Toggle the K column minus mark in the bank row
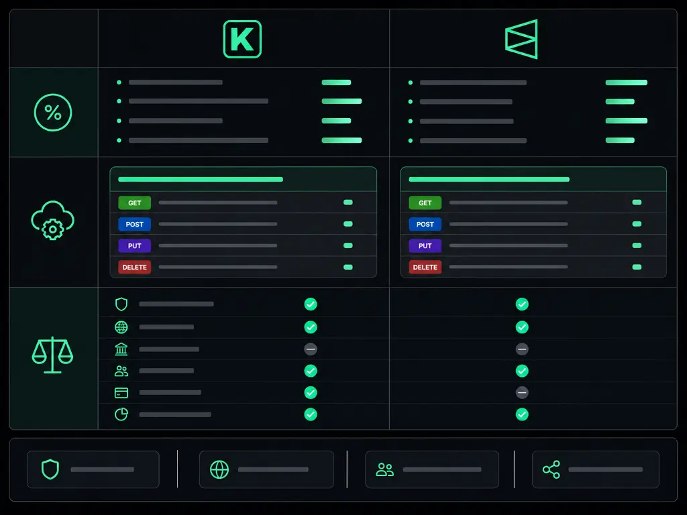 click(x=311, y=349)
